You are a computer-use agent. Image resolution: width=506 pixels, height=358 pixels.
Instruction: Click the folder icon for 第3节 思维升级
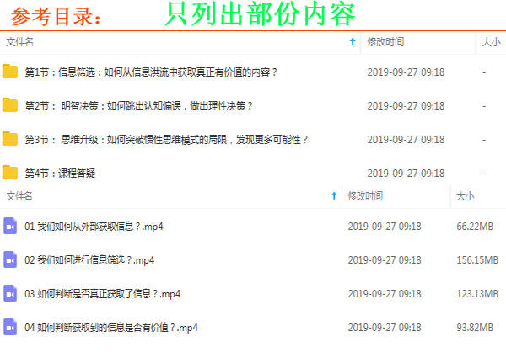[10, 139]
